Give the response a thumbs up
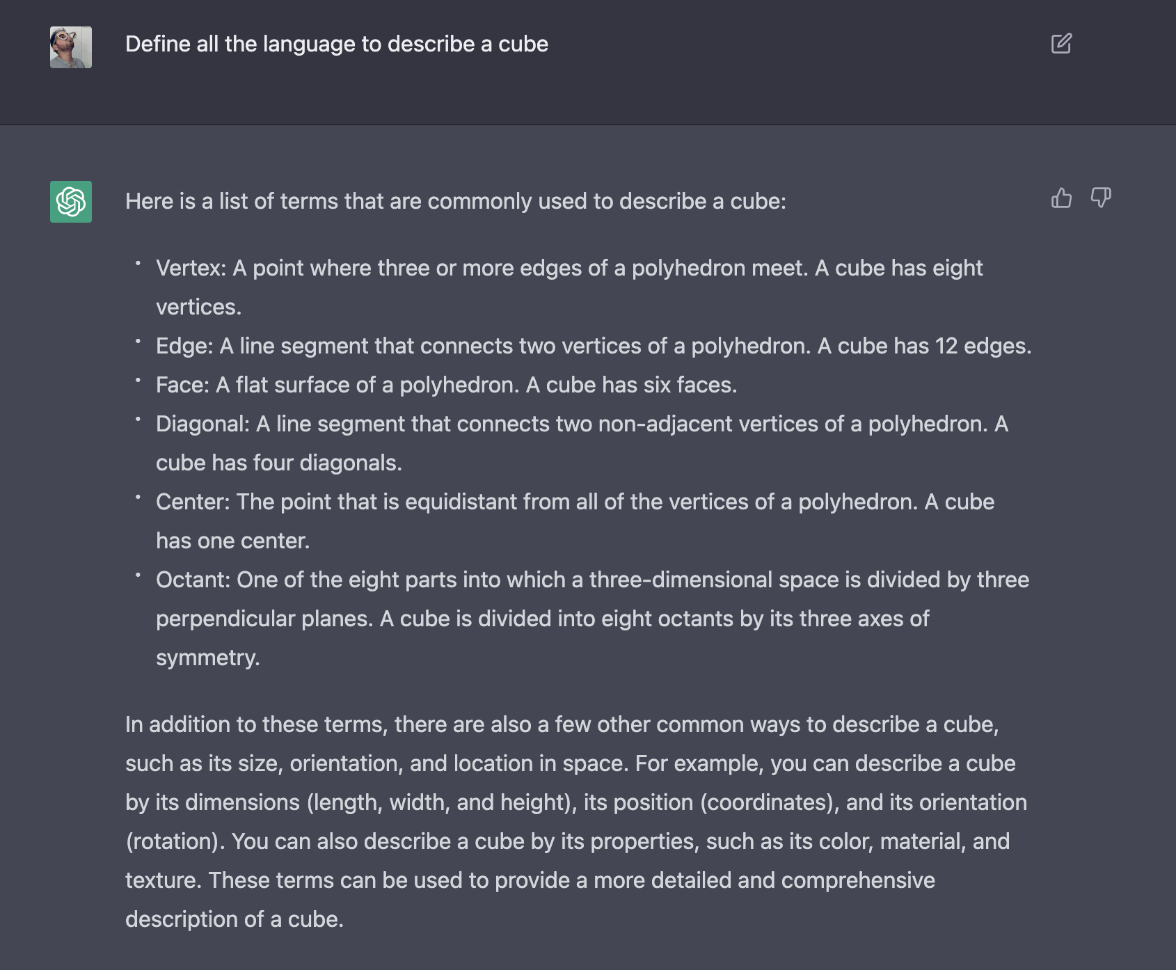Viewport: 1176px width, 970px height. [1061, 198]
